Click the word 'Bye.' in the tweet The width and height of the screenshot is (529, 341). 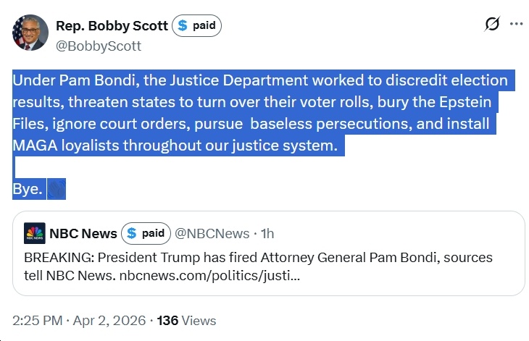click(28, 190)
